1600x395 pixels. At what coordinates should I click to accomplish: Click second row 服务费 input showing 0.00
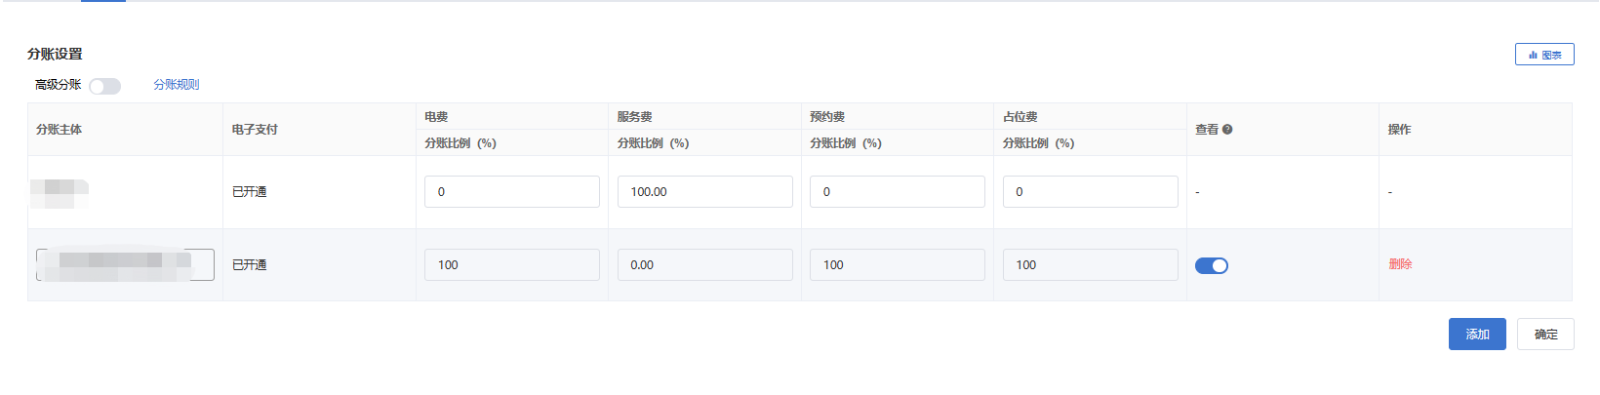pos(705,264)
